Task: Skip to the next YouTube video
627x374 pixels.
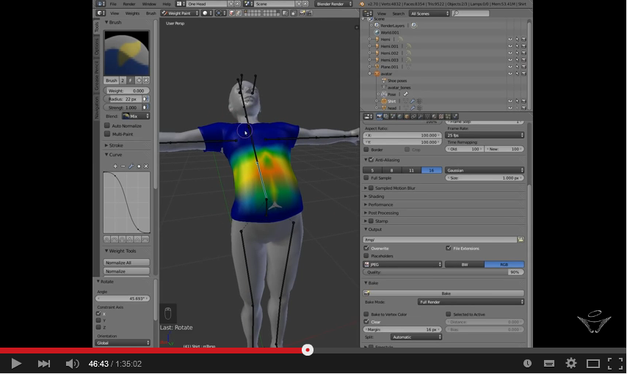Action: click(43, 364)
